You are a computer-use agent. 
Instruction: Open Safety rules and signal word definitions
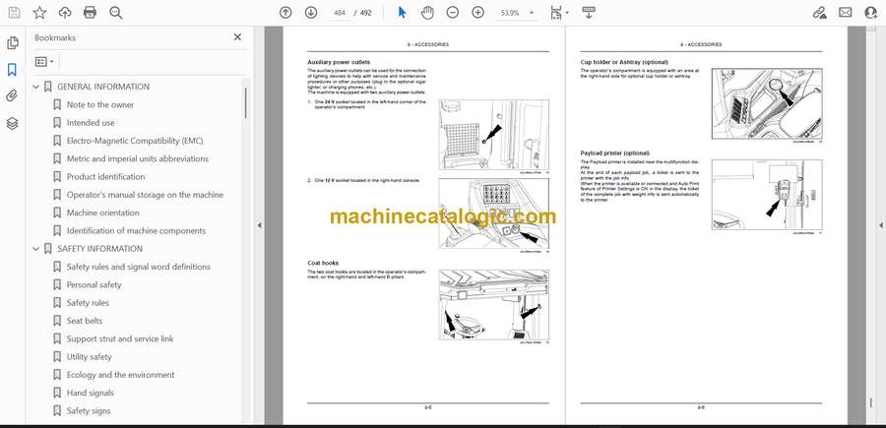point(139,267)
